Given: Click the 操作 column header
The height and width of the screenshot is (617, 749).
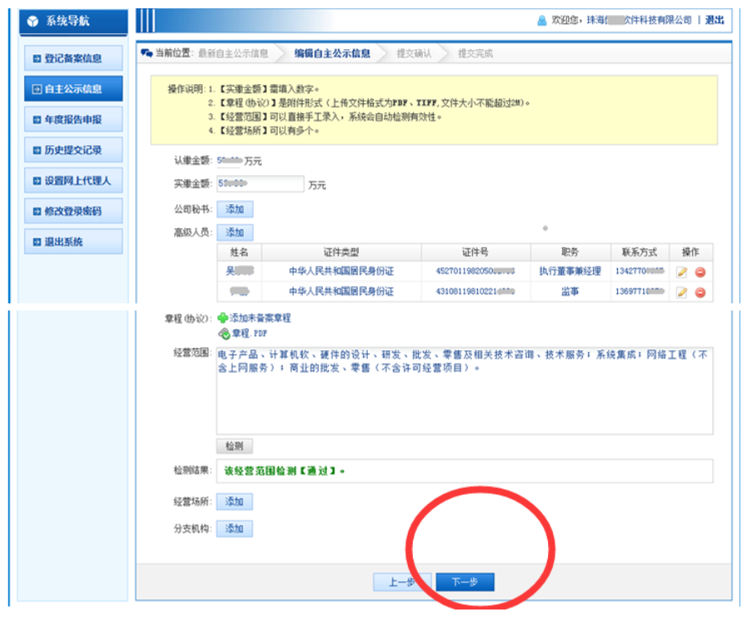Looking at the screenshot, I should coord(691,252).
